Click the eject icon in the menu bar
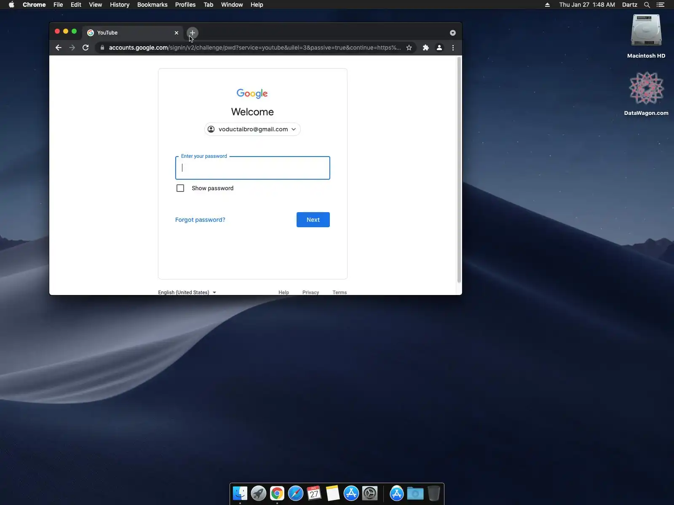Viewport: 674px width, 505px height. (547, 5)
